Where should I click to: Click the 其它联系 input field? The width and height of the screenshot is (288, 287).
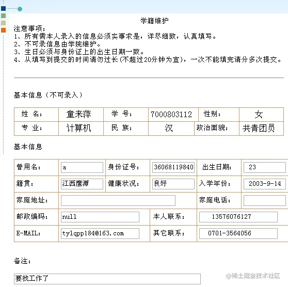tap(238, 233)
